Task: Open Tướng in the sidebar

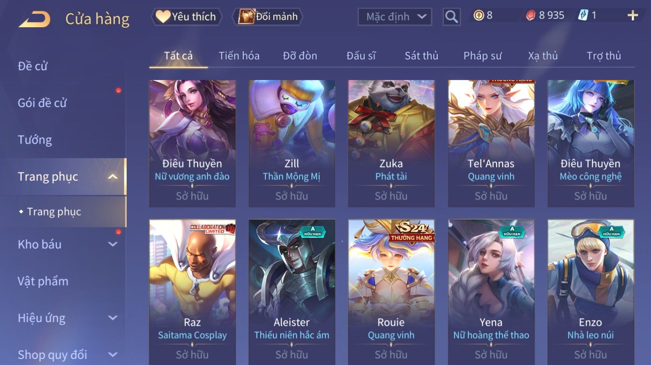Action: pos(35,140)
